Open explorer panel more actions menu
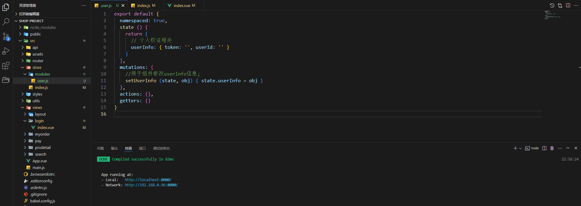581x206 pixels. (84, 5)
